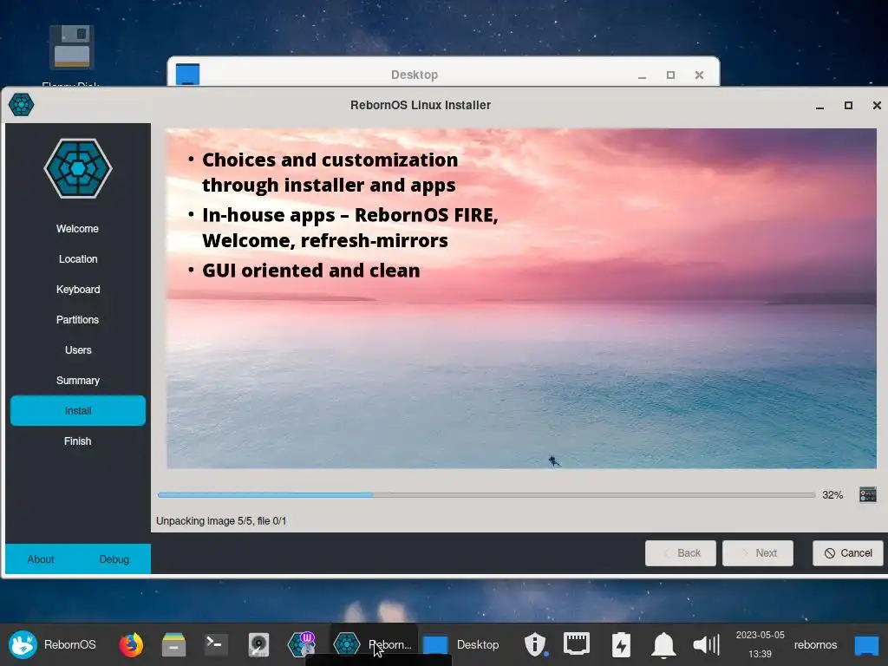
Task: Toggle the installer log view icon
Action: [x=867, y=494]
